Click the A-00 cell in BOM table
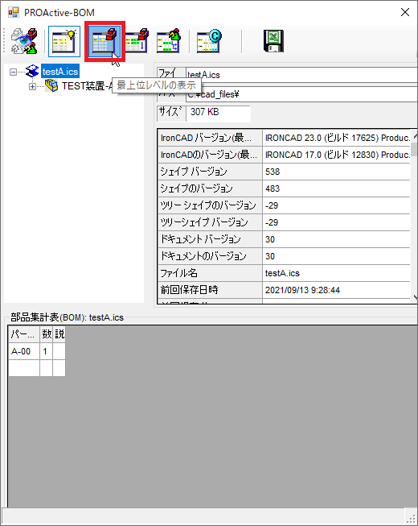Screen dimensions: 418x526 coord(24,351)
